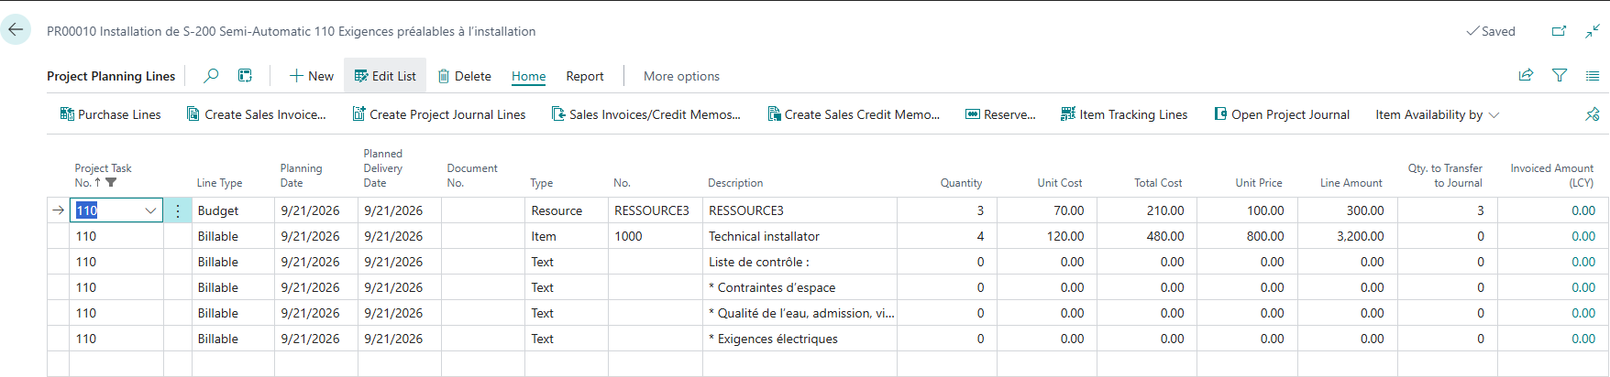Select the RESSOURCE3 No. cell

point(656,210)
